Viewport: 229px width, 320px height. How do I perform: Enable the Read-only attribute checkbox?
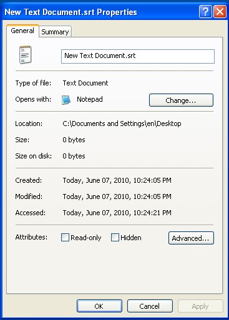click(65, 237)
